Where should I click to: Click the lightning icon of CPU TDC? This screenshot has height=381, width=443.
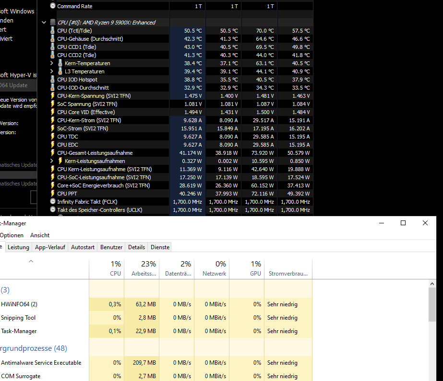(x=52, y=137)
